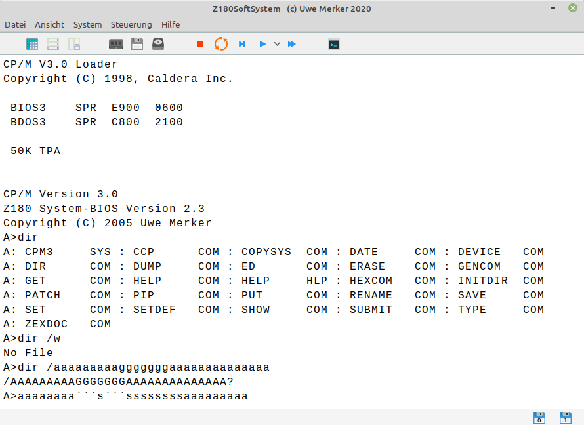Click the 'Copyright (C) 2005 Uwe Merker' line
The height and width of the screenshot is (425, 584).
107,223
